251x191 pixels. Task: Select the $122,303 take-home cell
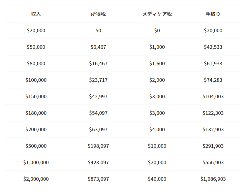coord(213,113)
